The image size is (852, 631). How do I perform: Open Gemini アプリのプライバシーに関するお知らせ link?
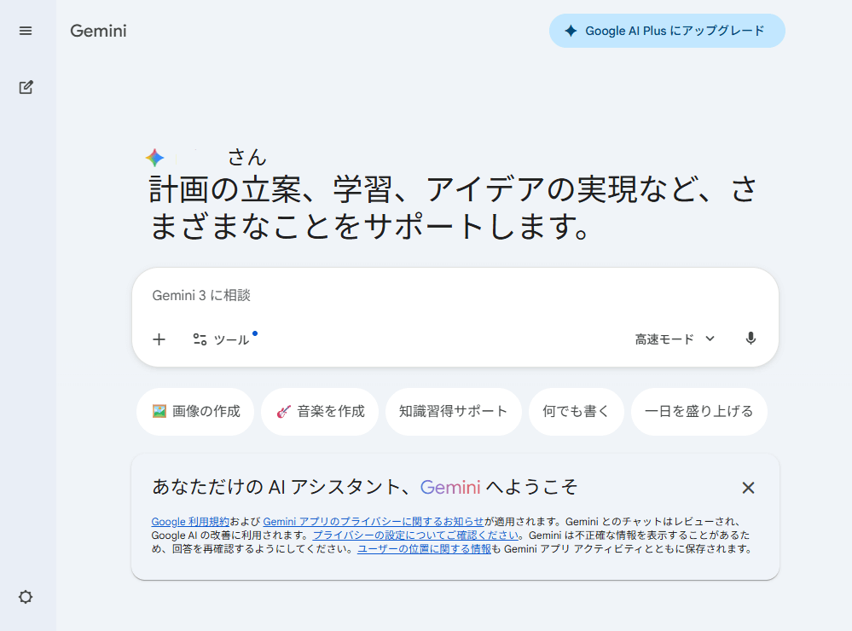pyautogui.click(x=374, y=522)
